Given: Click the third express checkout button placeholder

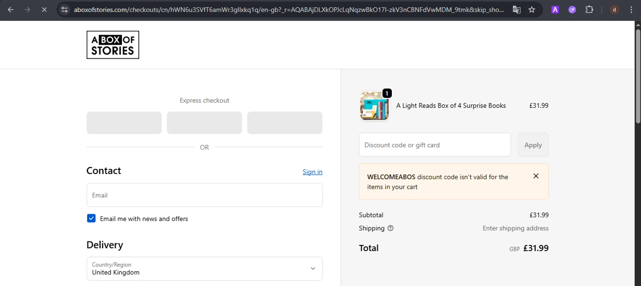Looking at the screenshot, I should coord(285,123).
